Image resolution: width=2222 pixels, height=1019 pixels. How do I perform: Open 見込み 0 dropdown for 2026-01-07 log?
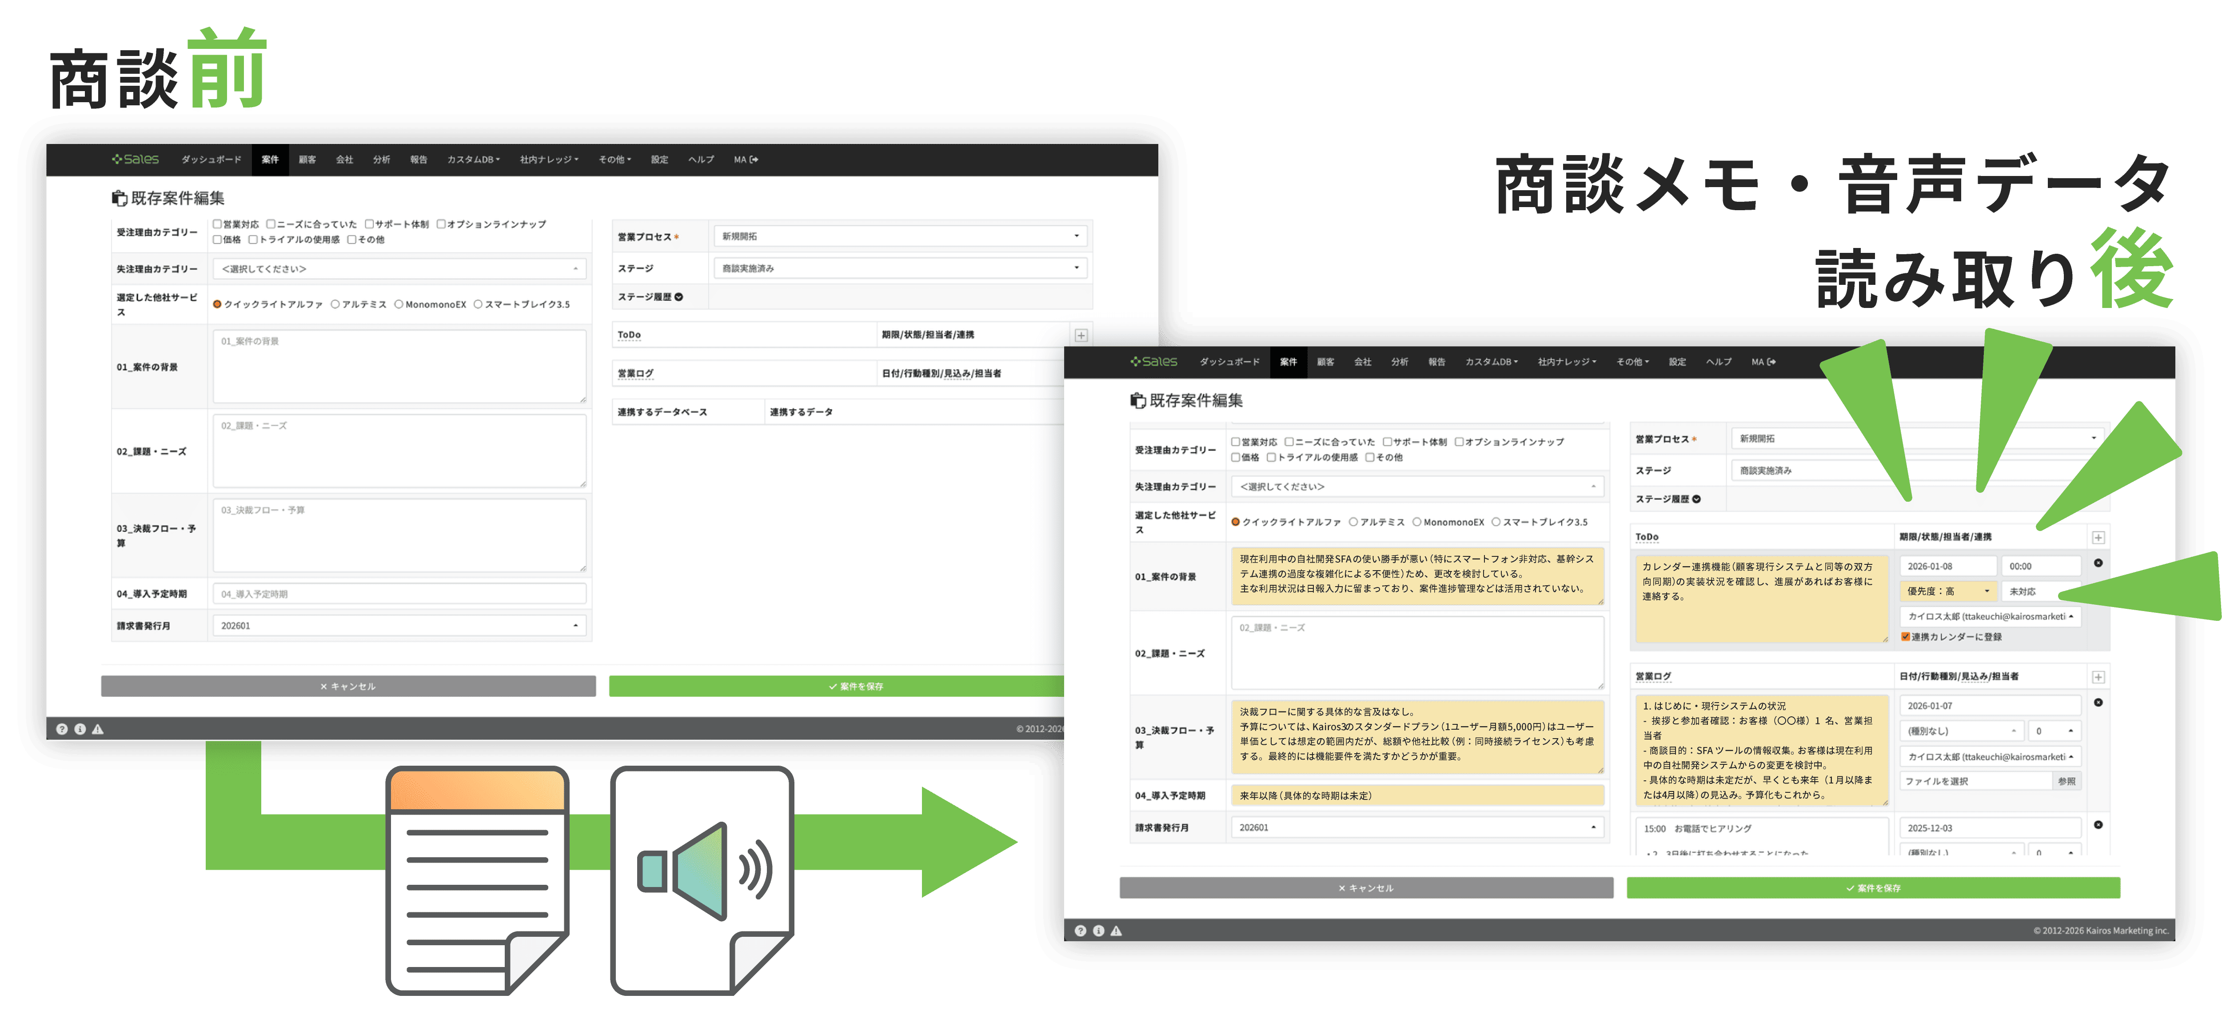click(2054, 731)
